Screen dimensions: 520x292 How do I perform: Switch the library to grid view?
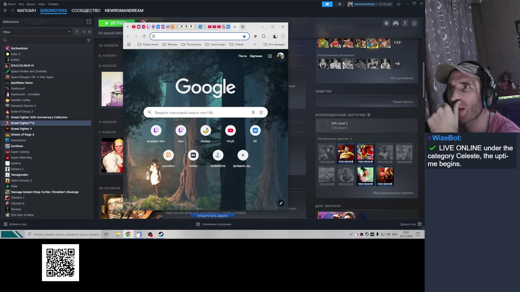(x=89, y=22)
